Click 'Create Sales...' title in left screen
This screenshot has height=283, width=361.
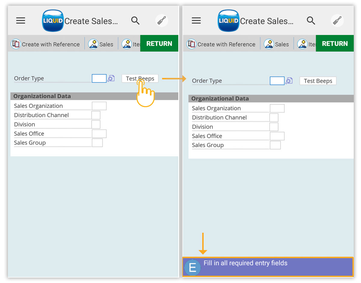91,21
